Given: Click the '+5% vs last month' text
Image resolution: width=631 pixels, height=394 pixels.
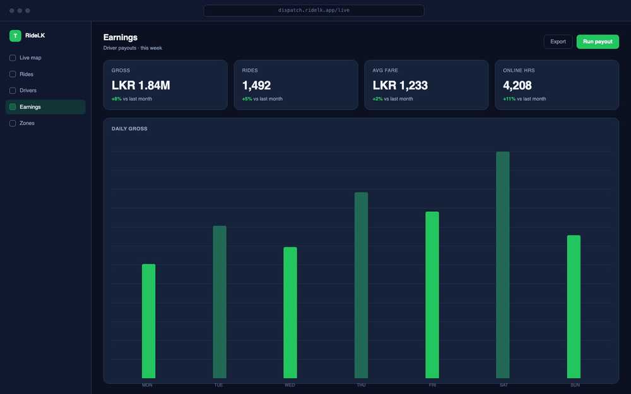Looking at the screenshot, I should [x=262, y=99].
